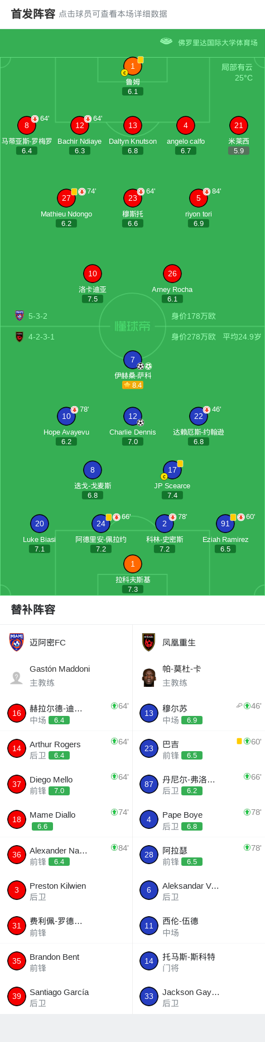The height and width of the screenshot is (1042, 265).
Task: Click 迈阿密FC team crest in substitutes
Action: coord(17,642)
